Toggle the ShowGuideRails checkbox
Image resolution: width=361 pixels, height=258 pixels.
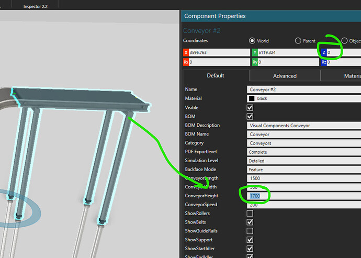250,231
